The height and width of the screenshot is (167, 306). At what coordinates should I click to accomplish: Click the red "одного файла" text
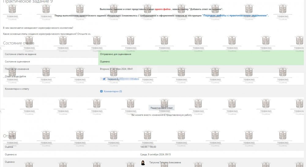[162, 9]
